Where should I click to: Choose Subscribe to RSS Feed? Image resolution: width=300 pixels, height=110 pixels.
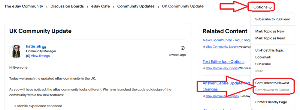pos(273,19)
